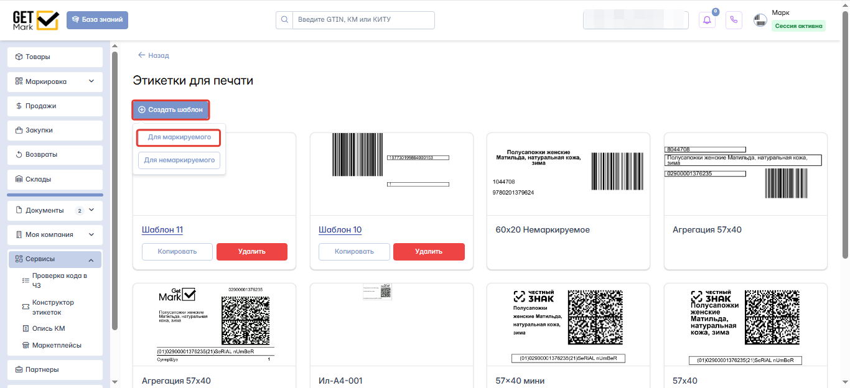Click the purple phone icon
The width and height of the screenshot is (850, 388).
coord(734,20)
